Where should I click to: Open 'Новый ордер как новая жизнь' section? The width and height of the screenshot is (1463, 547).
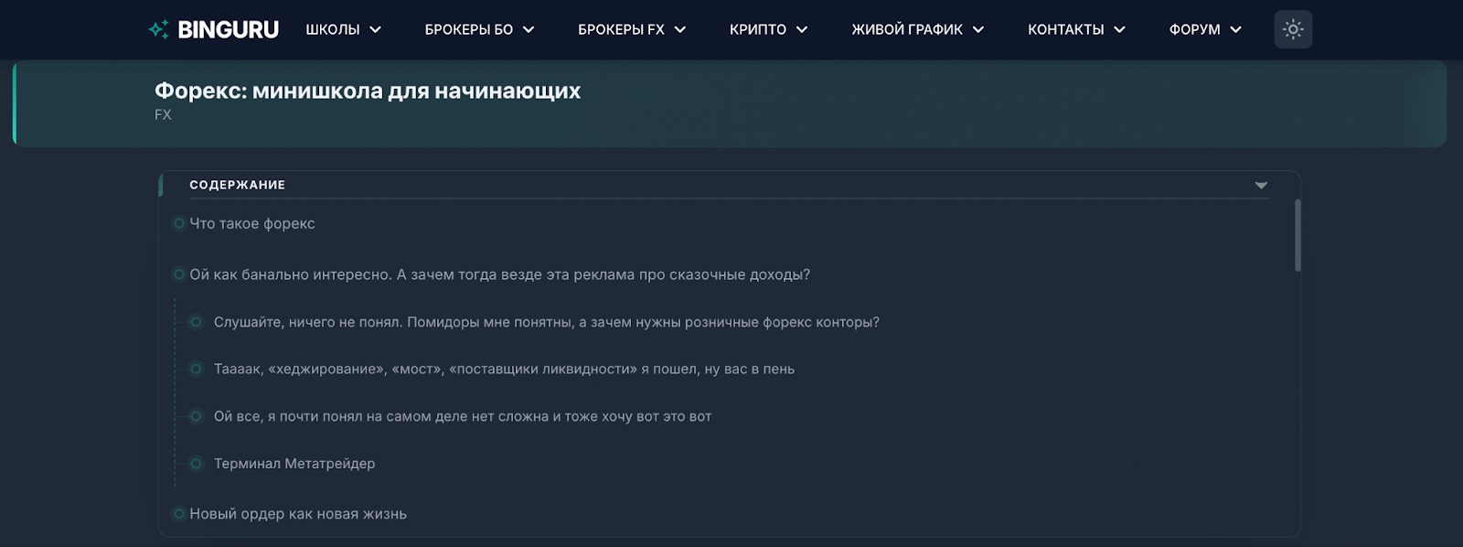(297, 514)
